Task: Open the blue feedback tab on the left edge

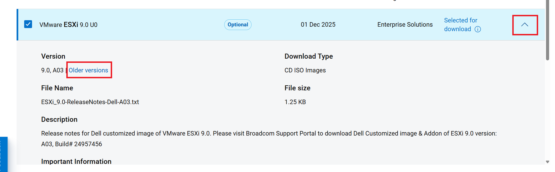Action: 4,154
